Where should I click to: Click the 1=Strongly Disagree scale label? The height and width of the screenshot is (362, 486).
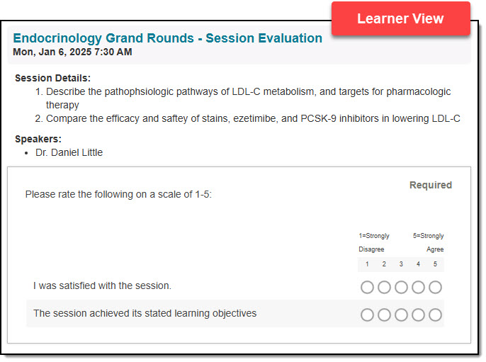374,242
